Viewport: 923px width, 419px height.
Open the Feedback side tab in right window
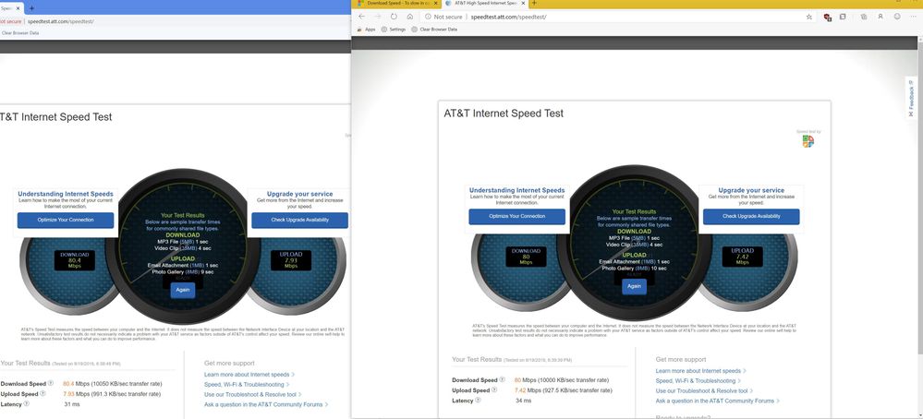911,98
